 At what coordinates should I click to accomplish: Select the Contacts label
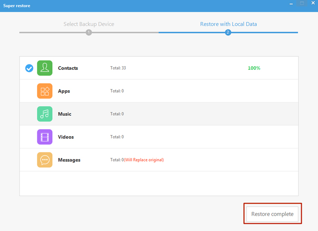(68, 68)
